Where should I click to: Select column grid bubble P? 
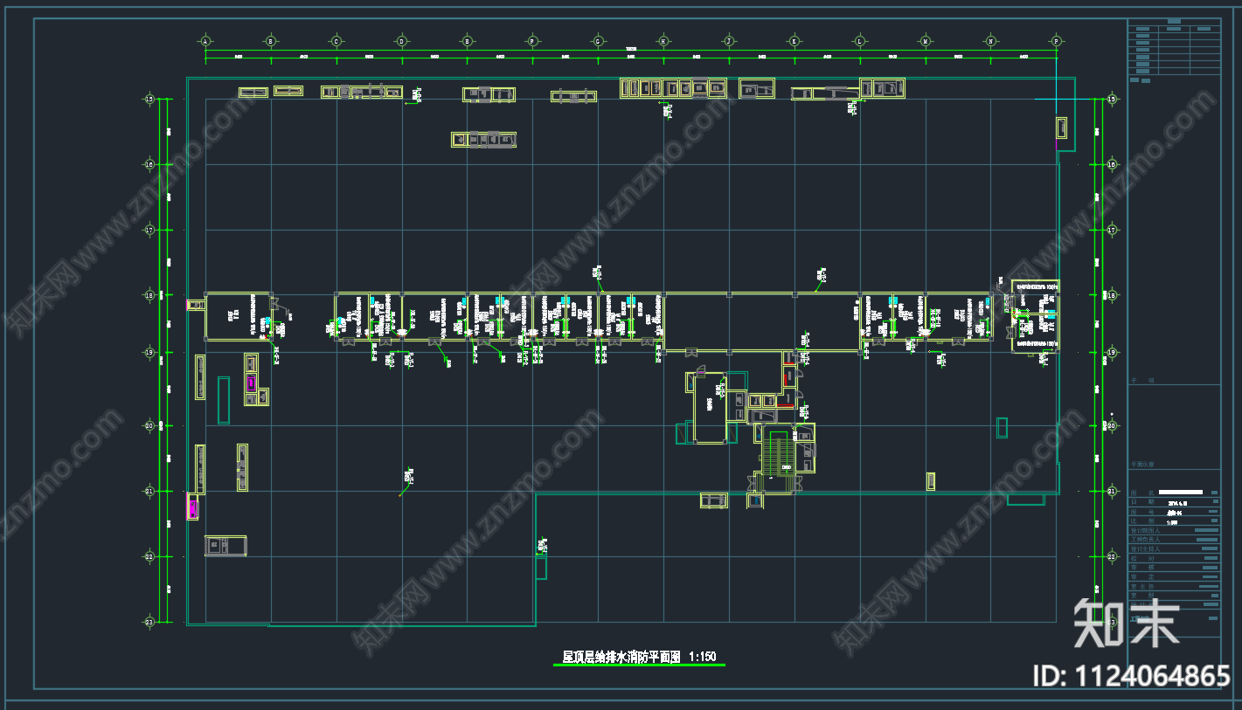tap(1057, 41)
